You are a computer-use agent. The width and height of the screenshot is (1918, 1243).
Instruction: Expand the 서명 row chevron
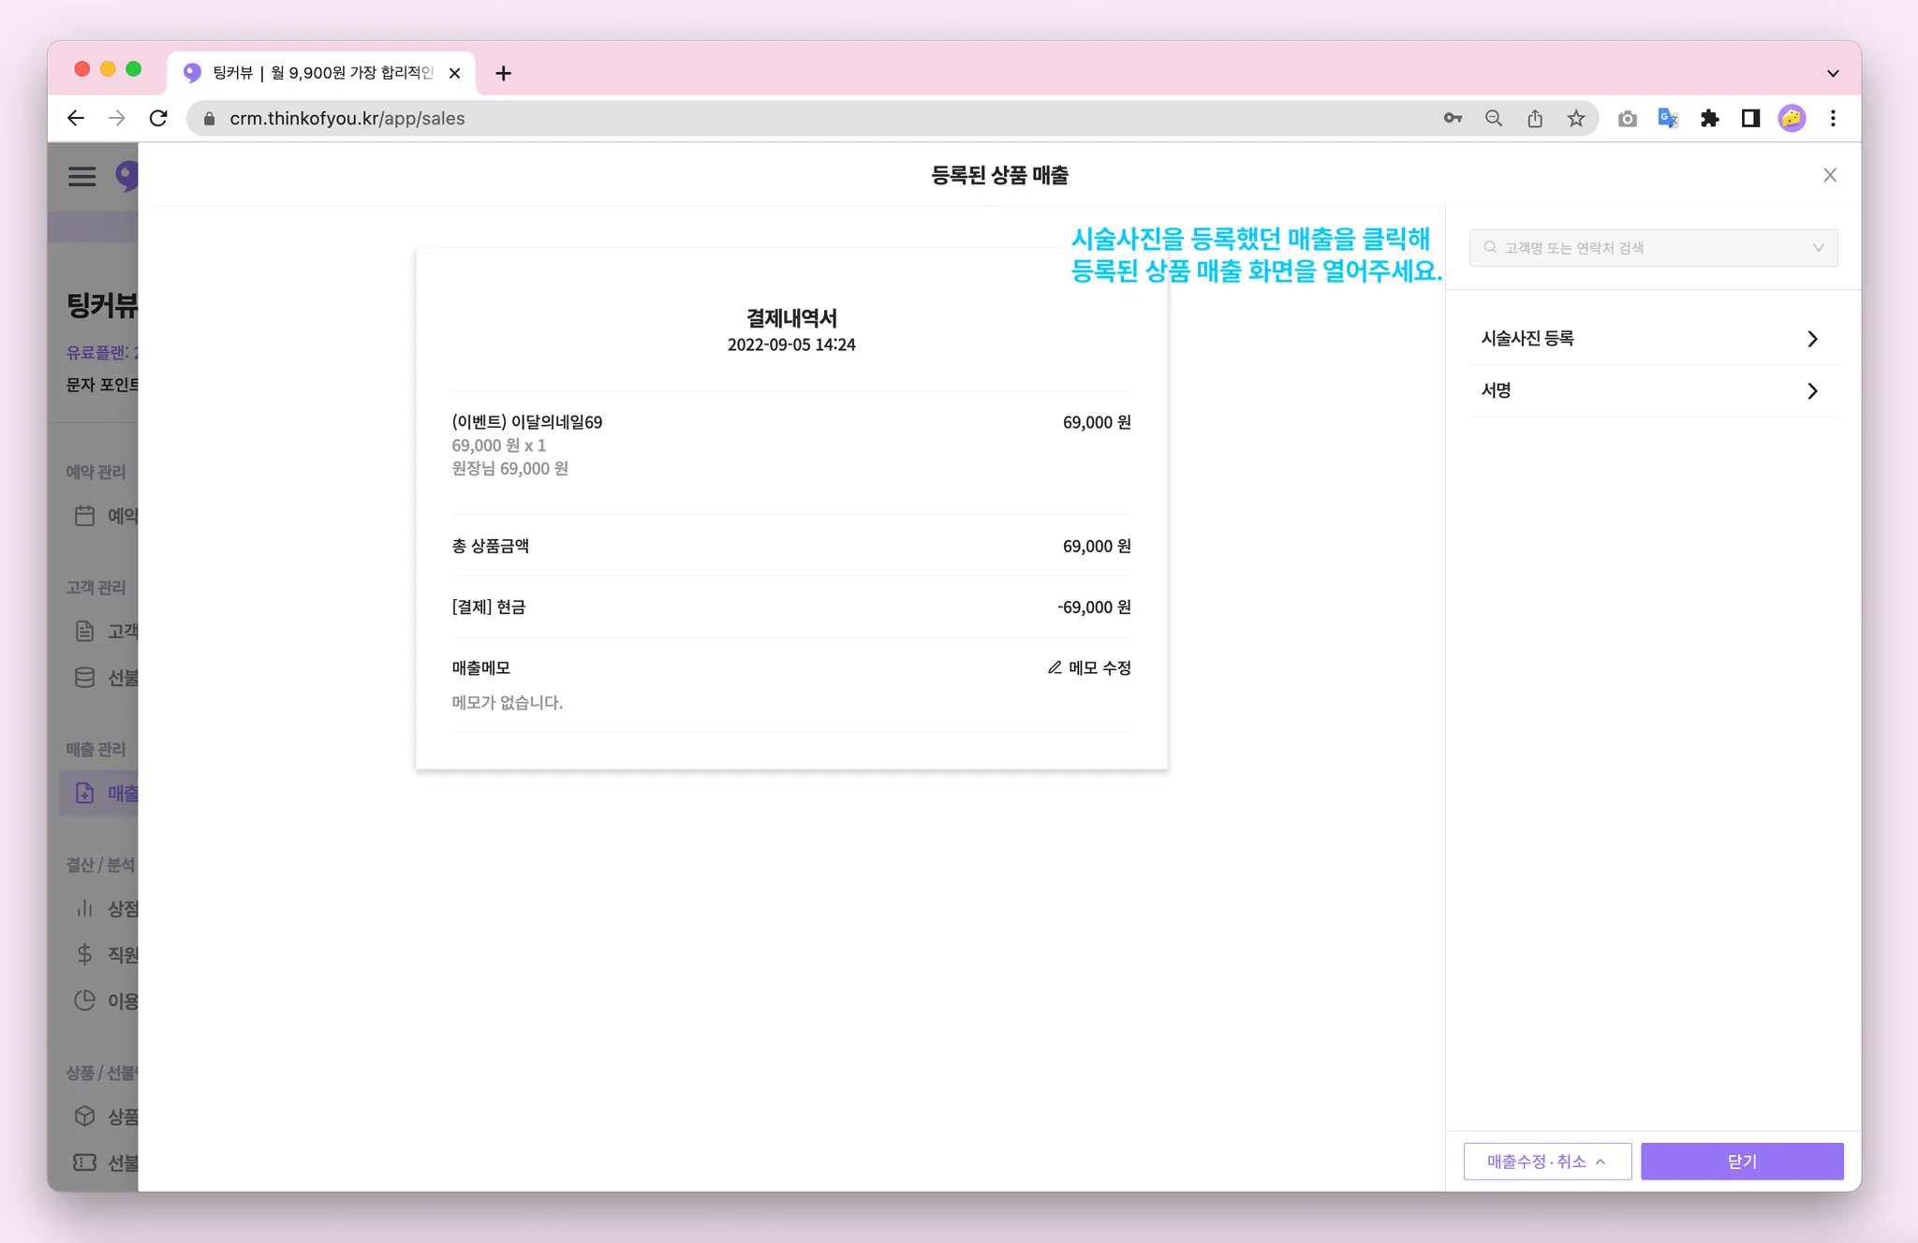tap(1812, 391)
